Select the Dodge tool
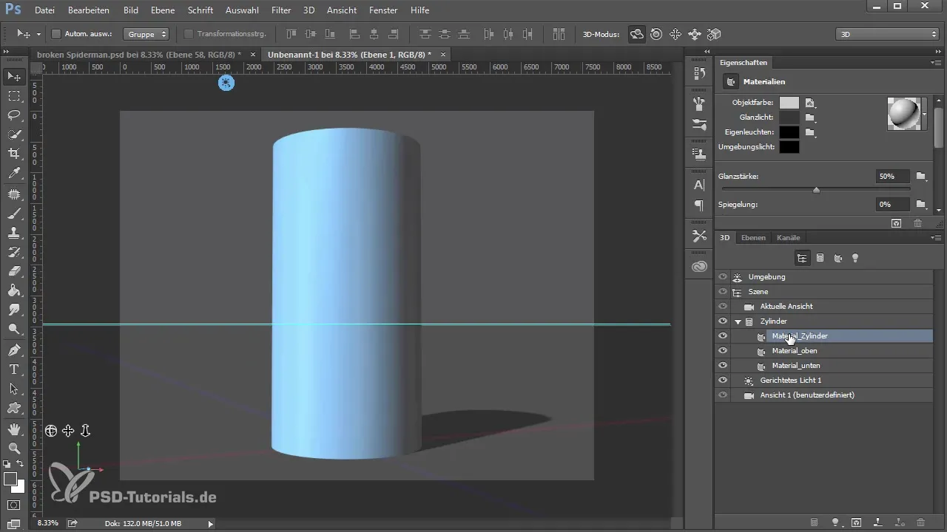This screenshot has height=532, width=947. [13, 329]
